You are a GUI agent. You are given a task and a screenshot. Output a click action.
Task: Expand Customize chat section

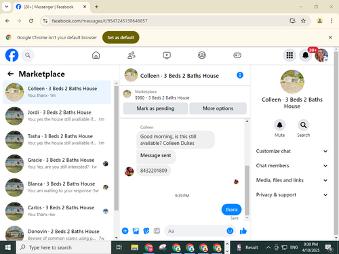coord(292,151)
